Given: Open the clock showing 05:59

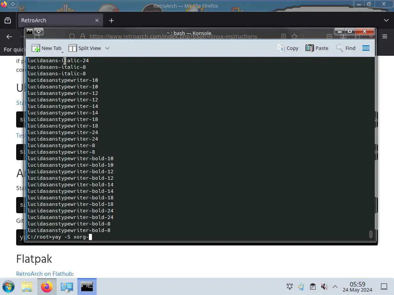Looking at the screenshot, I should (357, 287).
